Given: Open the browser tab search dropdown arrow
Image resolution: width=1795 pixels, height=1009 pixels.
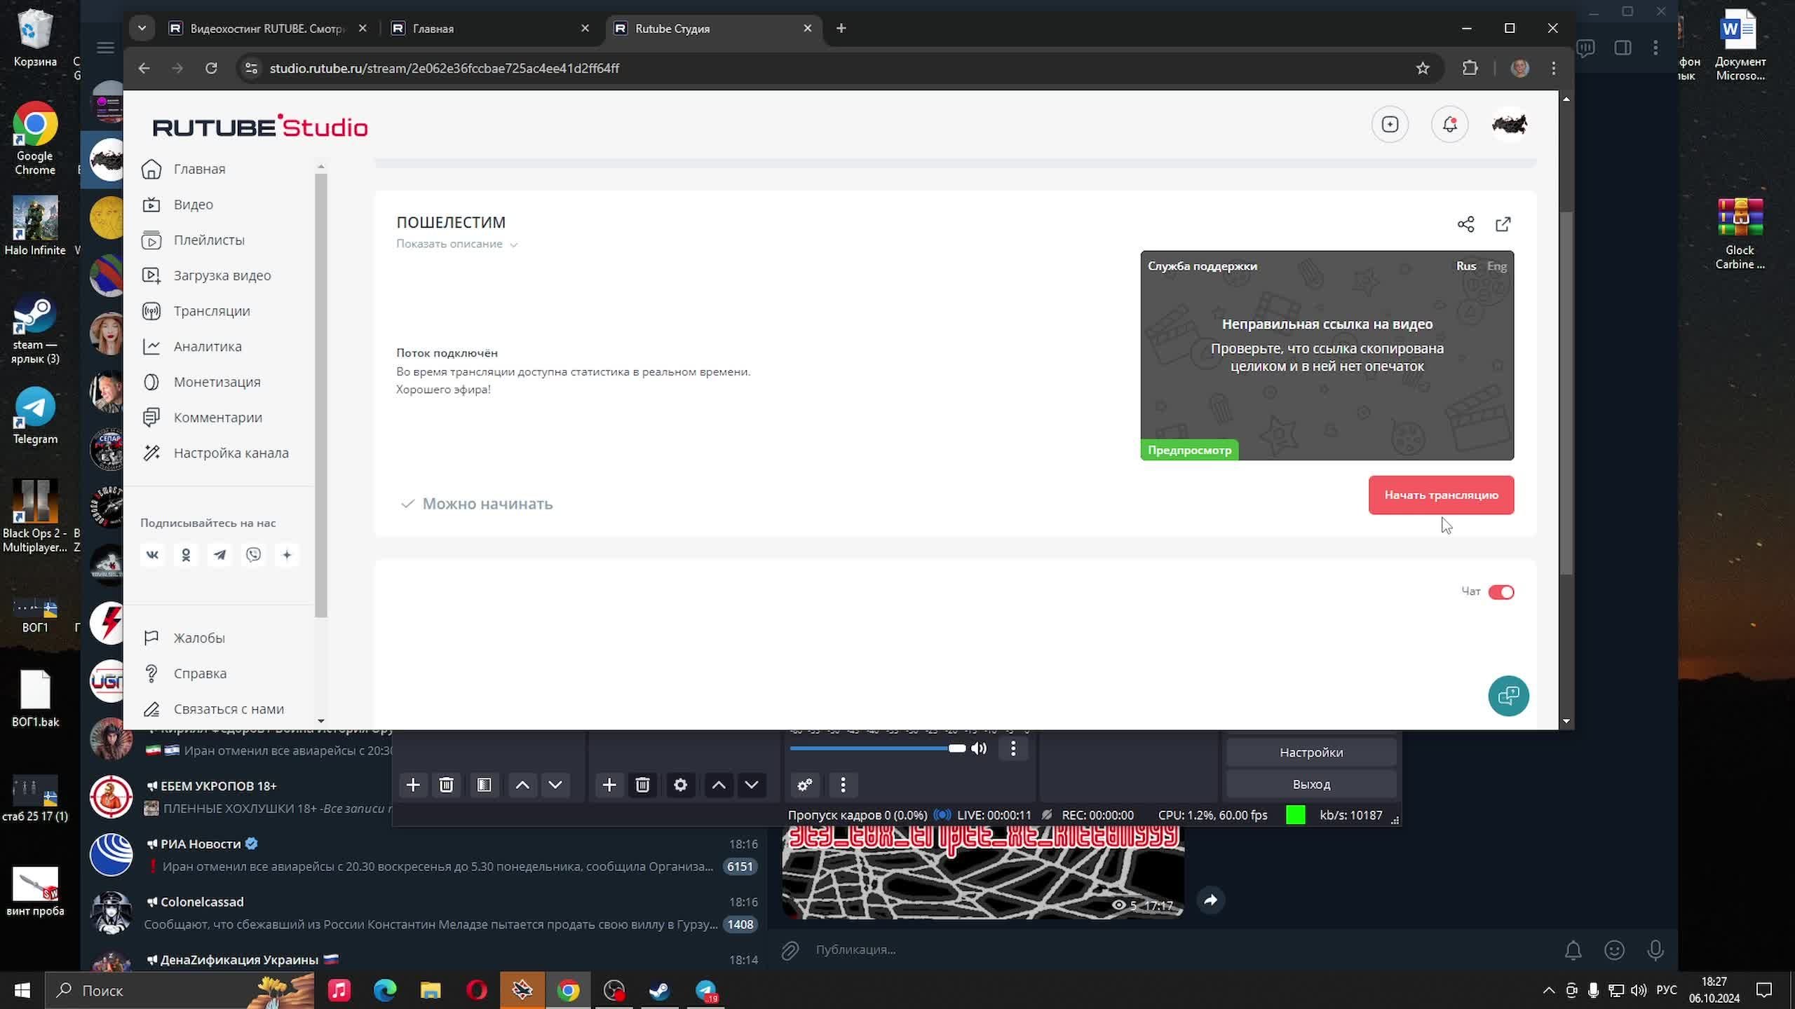Looking at the screenshot, I should pos(142,28).
